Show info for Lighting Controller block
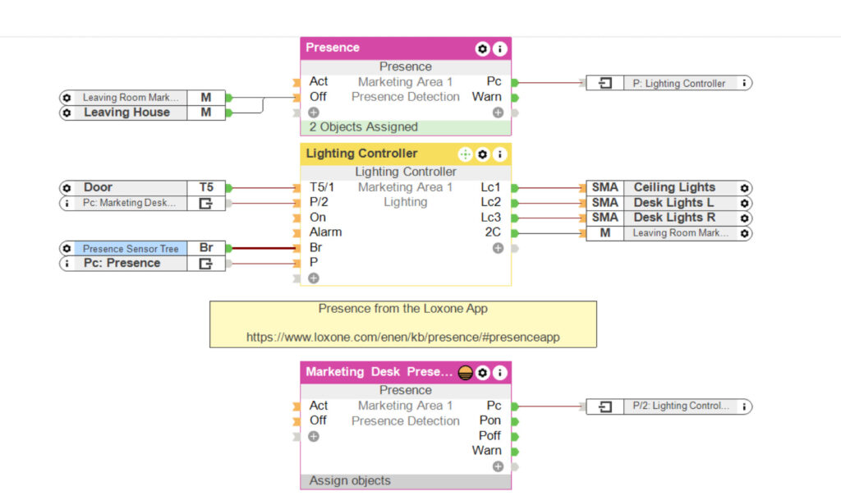Viewport: 841px width, 496px height. (x=499, y=154)
